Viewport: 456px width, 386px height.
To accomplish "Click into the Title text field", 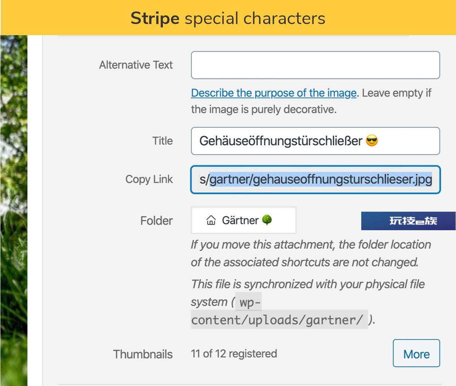I will (315, 141).
